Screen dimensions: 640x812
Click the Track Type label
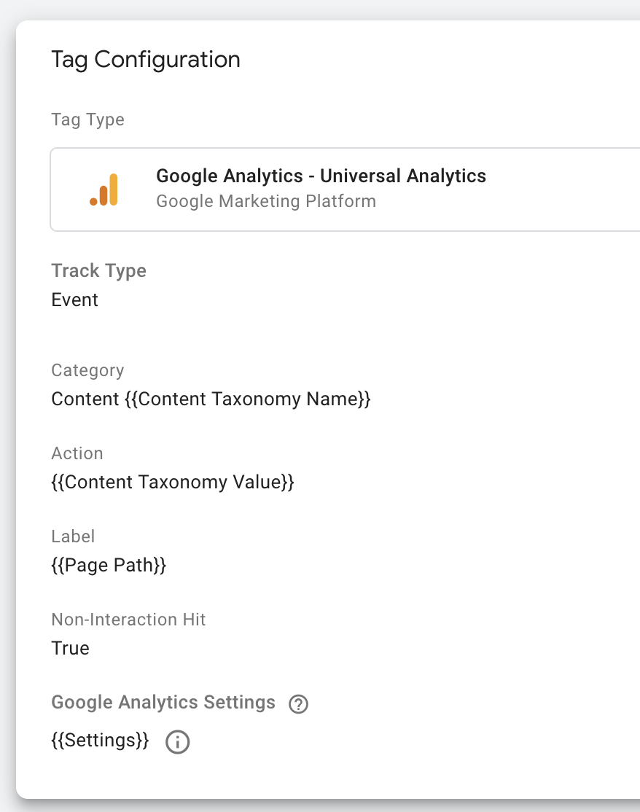[98, 271]
